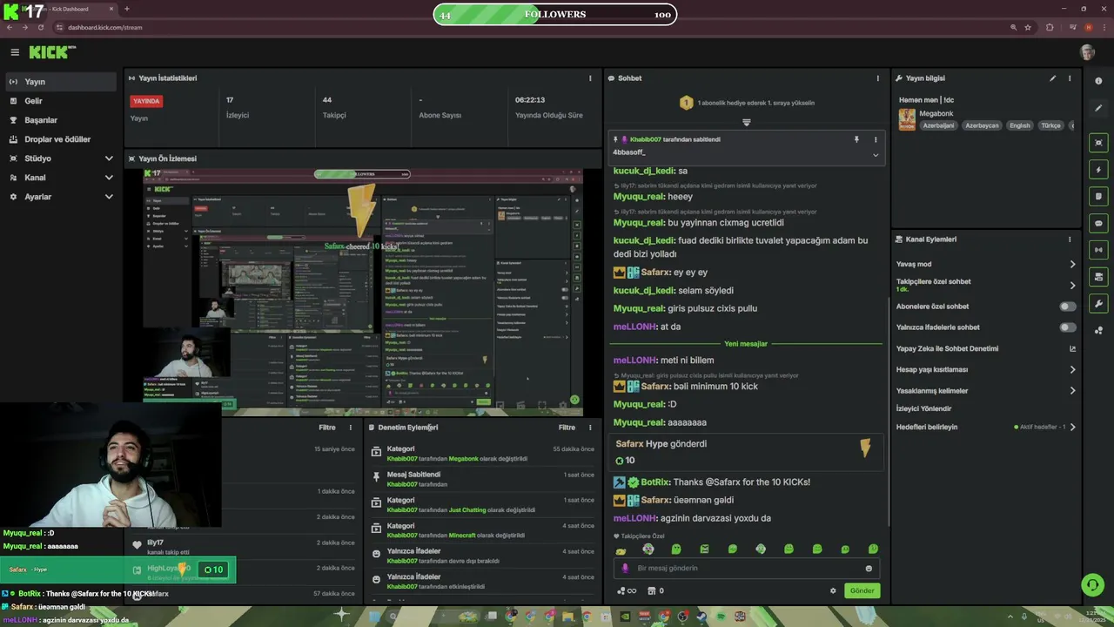Expand the leaderboard chevron below gift banner
Viewport: 1114px width, 627px height.
tap(746, 123)
